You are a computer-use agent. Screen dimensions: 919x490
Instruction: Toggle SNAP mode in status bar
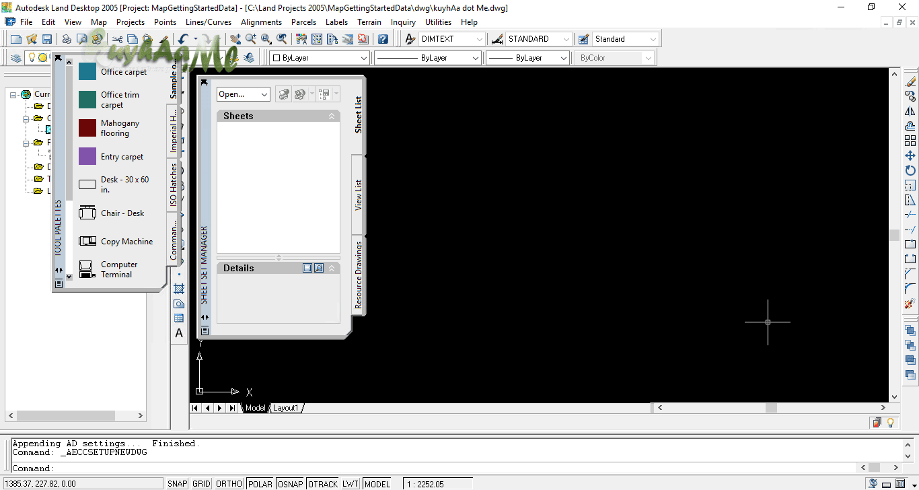(x=178, y=484)
